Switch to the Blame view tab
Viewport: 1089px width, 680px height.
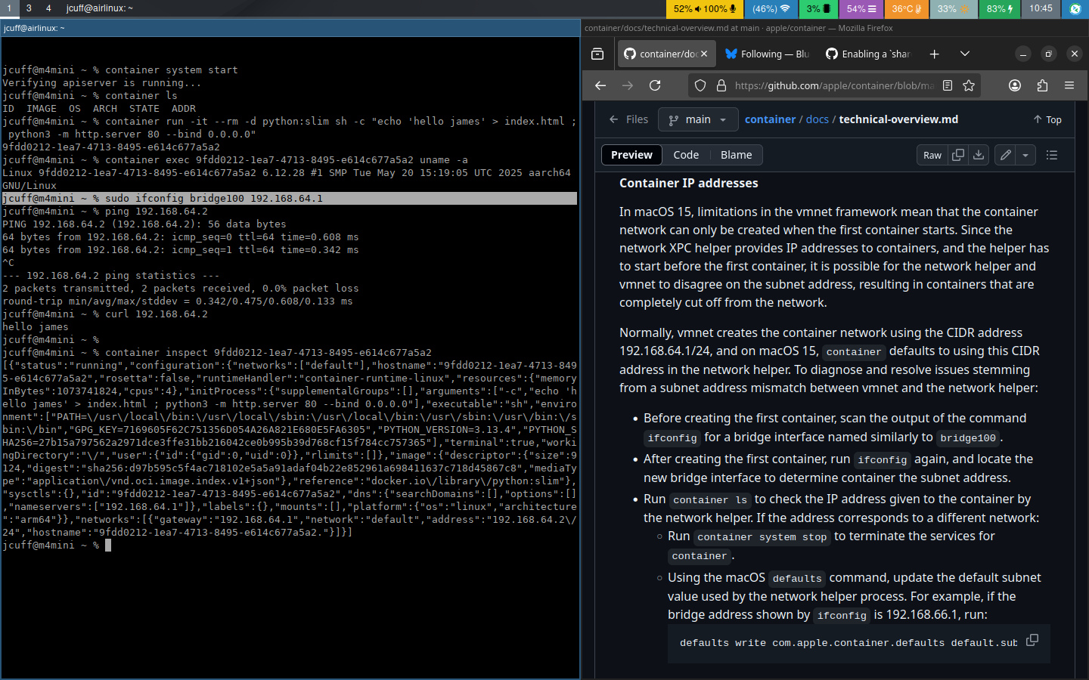click(x=736, y=155)
